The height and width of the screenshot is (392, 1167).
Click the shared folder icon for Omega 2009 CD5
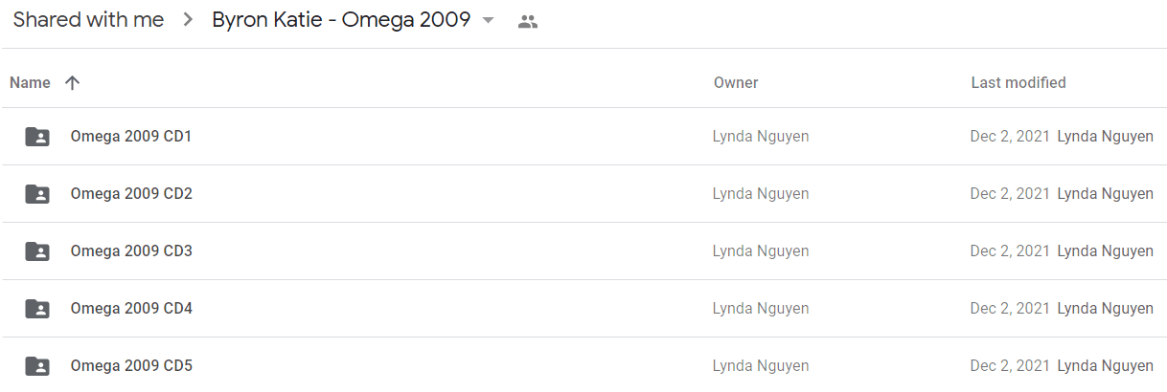pyautogui.click(x=37, y=366)
